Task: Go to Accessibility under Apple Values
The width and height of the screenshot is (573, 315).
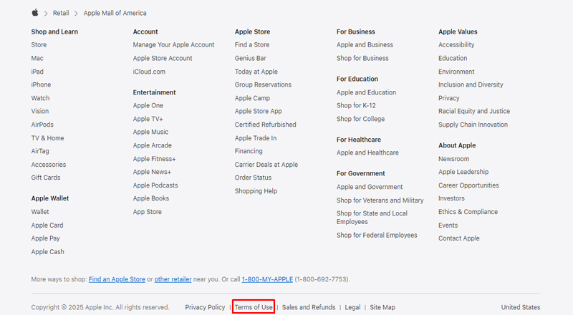Action: 456,44
